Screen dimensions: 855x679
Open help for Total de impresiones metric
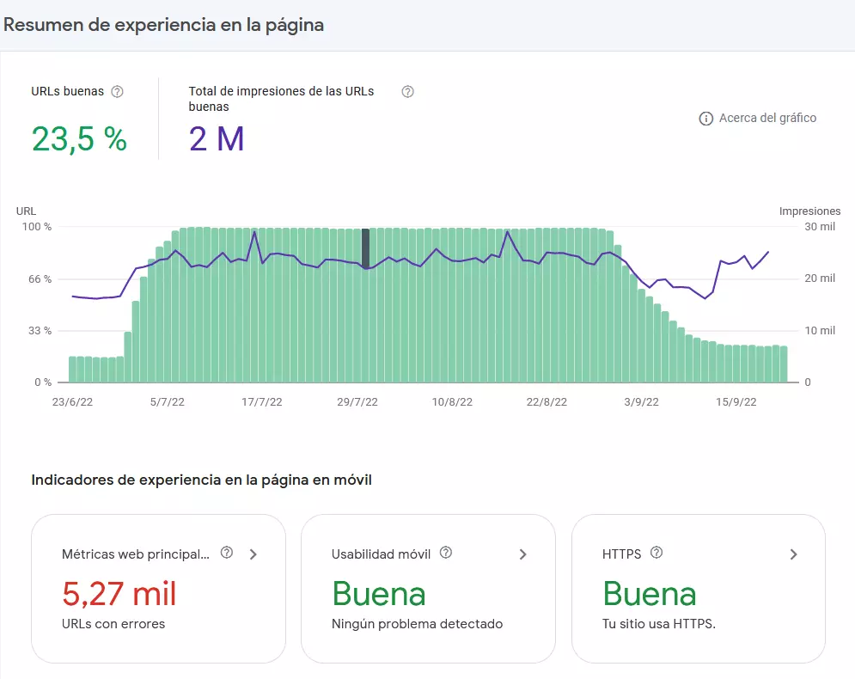tap(407, 92)
